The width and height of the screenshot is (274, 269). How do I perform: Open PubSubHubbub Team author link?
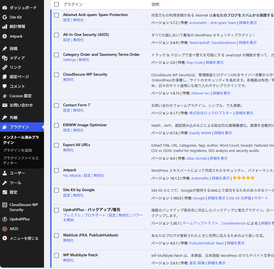[206, 243]
